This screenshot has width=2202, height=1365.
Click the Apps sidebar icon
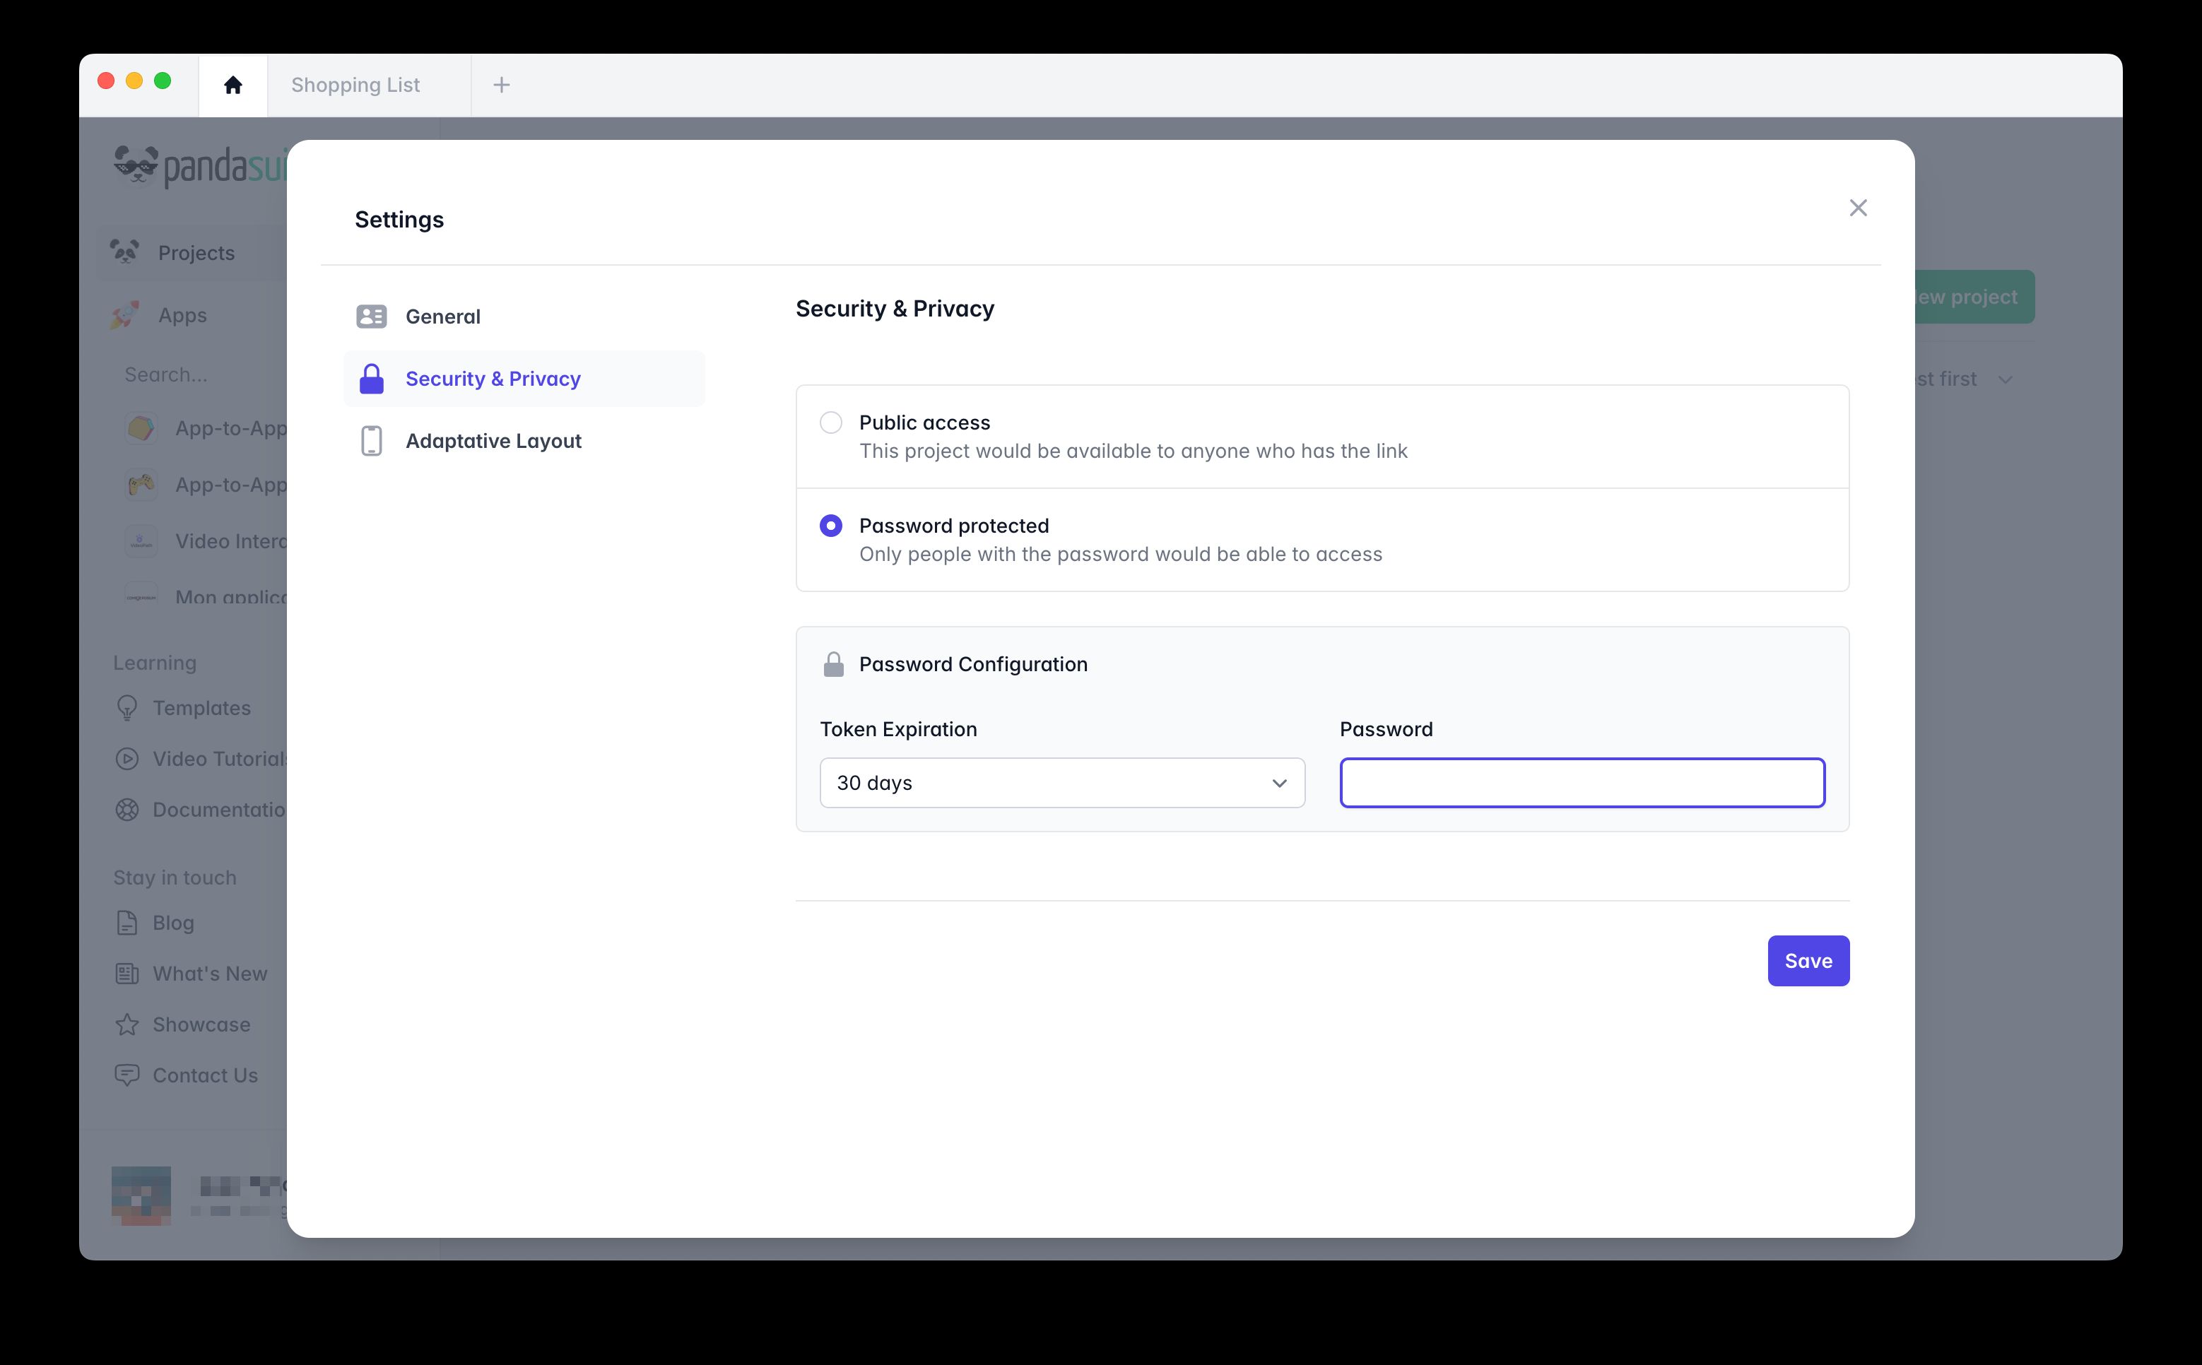pos(127,314)
